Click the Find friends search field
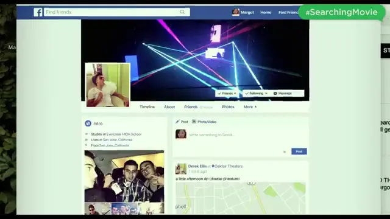 117,12
